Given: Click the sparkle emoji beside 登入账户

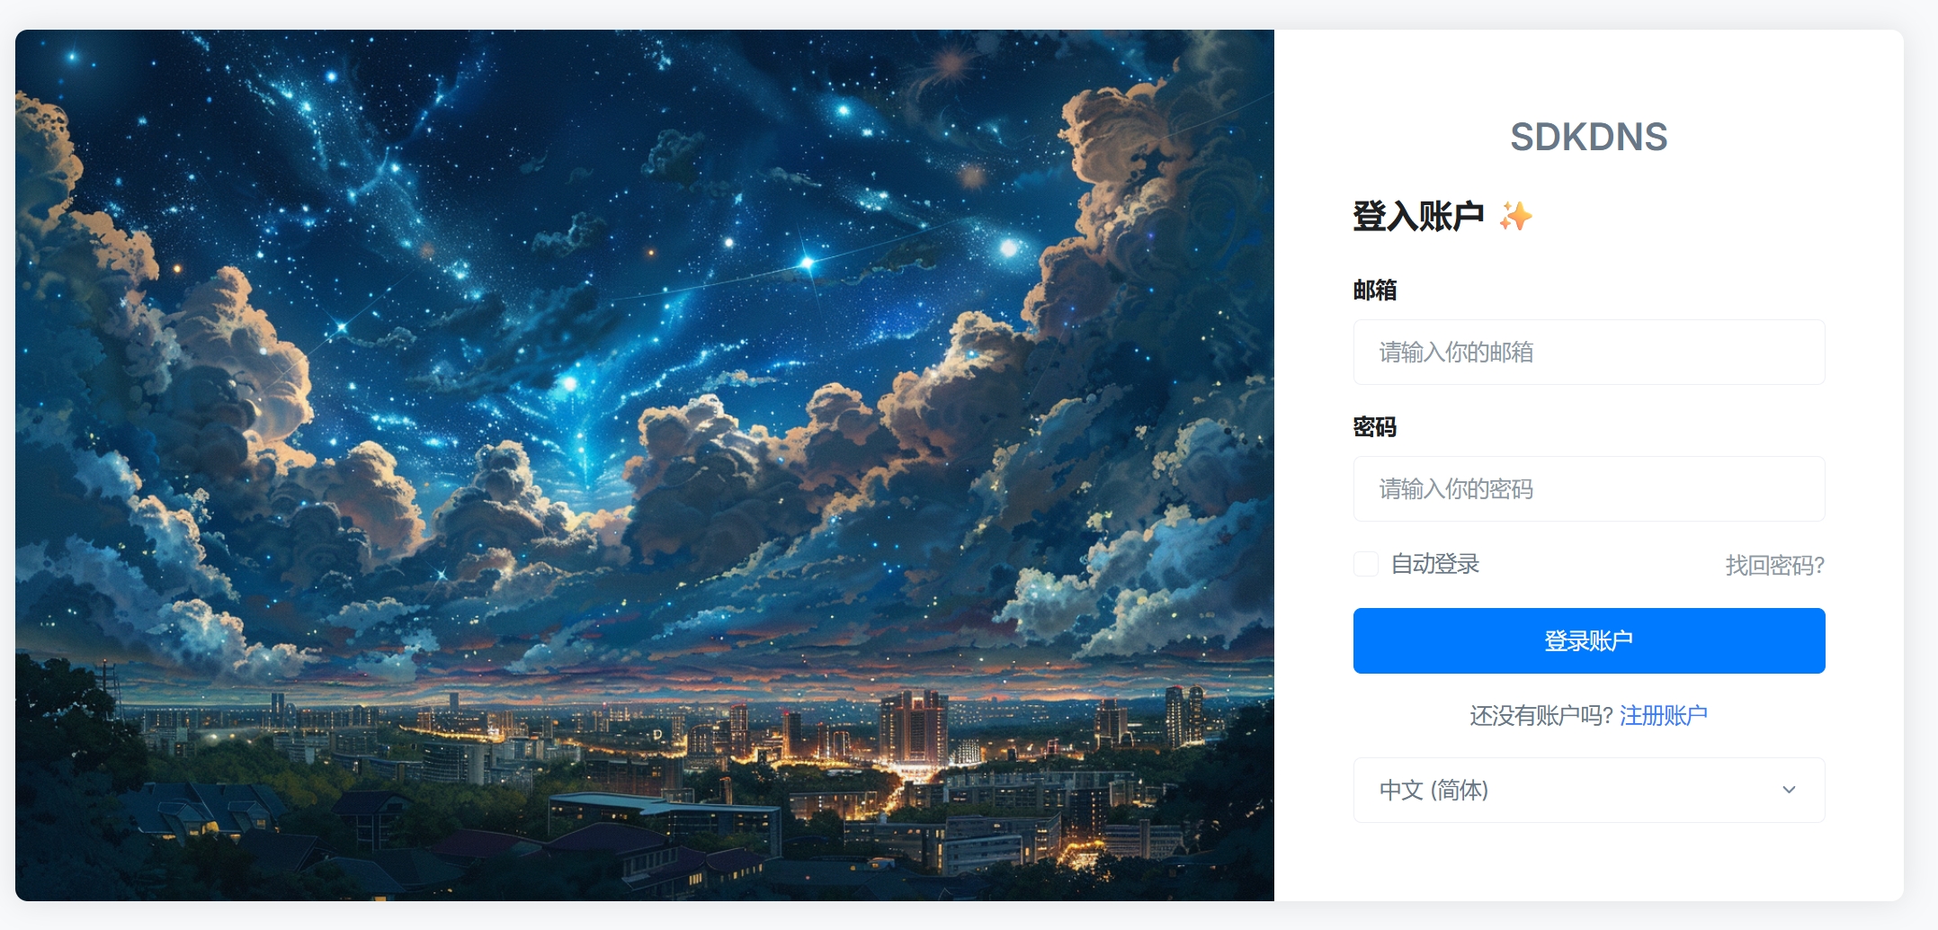Looking at the screenshot, I should pyautogui.click(x=1515, y=216).
